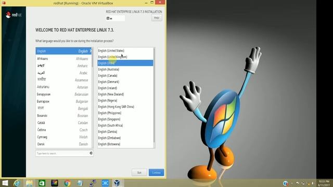The width and height of the screenshot is (333, 187).
Task: Open the green Windows Store taskbar icon
Action: (x=42, y=183)
